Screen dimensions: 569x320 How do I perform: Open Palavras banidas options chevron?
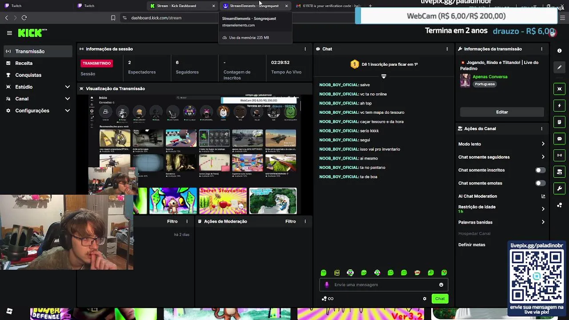point(543,222)
